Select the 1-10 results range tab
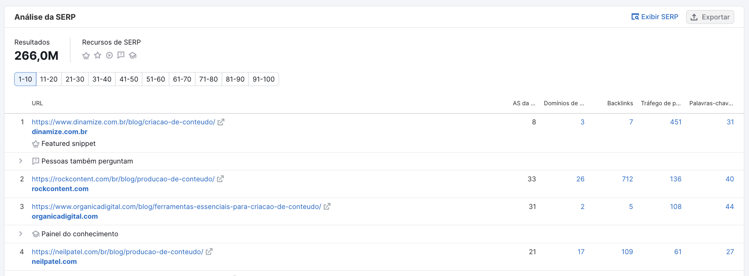Viewport: 749px width, 276px height. click(x=25, y=79)
